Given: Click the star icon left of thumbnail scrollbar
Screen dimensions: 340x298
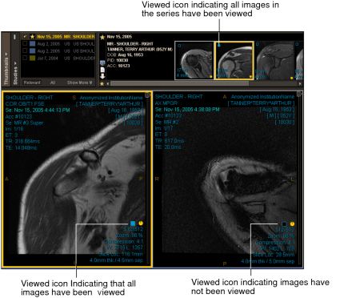Looking at the screenshot, I should [x=102, y=83].
